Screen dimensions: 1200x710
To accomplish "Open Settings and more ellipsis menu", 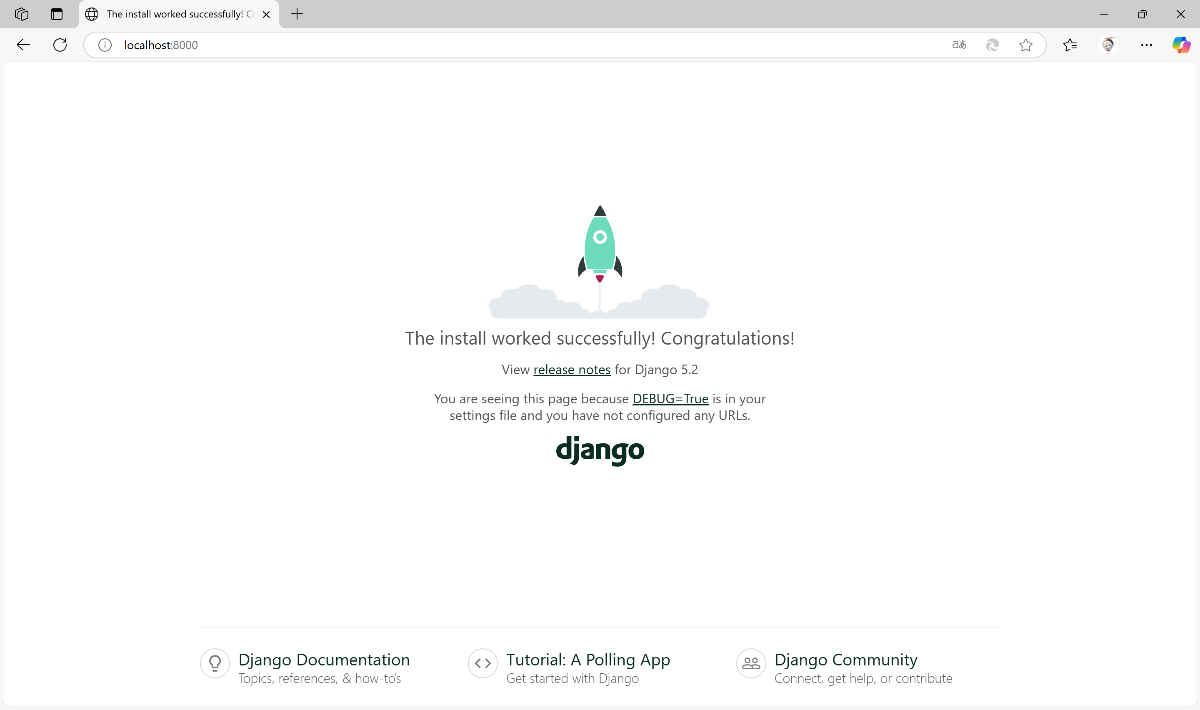I will click(1146, 45).
